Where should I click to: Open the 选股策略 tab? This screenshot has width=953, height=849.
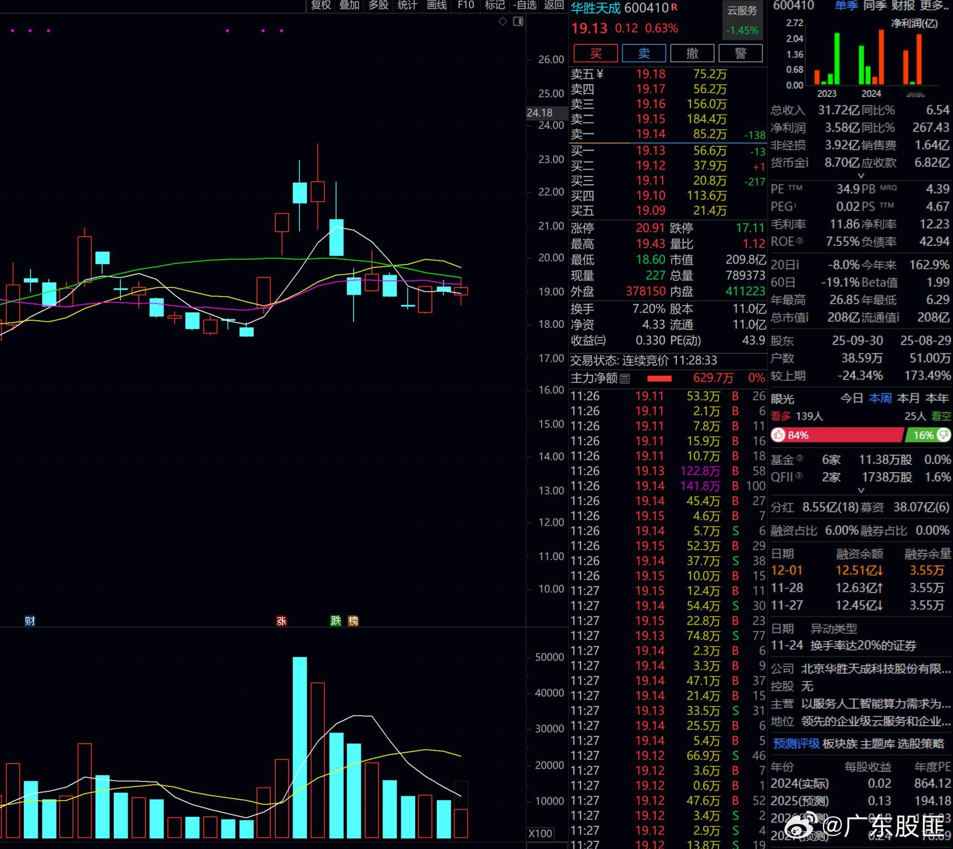click(920, 744)
